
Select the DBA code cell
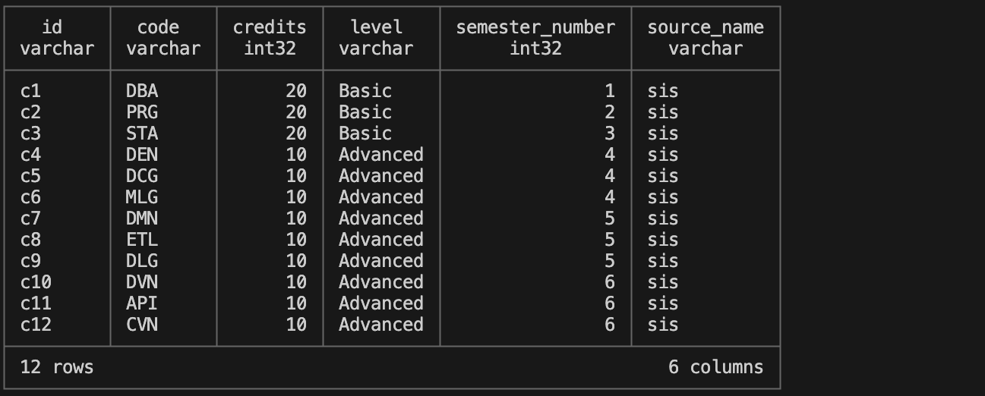click(142, 91)
